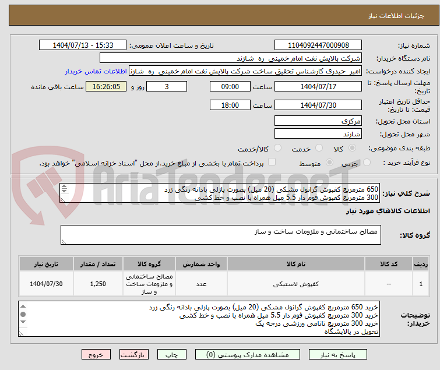The height and width of the screenshot is (370, 440).
Task: Click the unit cell عدد
Action: pyautogui.click(x=201, y=284)
